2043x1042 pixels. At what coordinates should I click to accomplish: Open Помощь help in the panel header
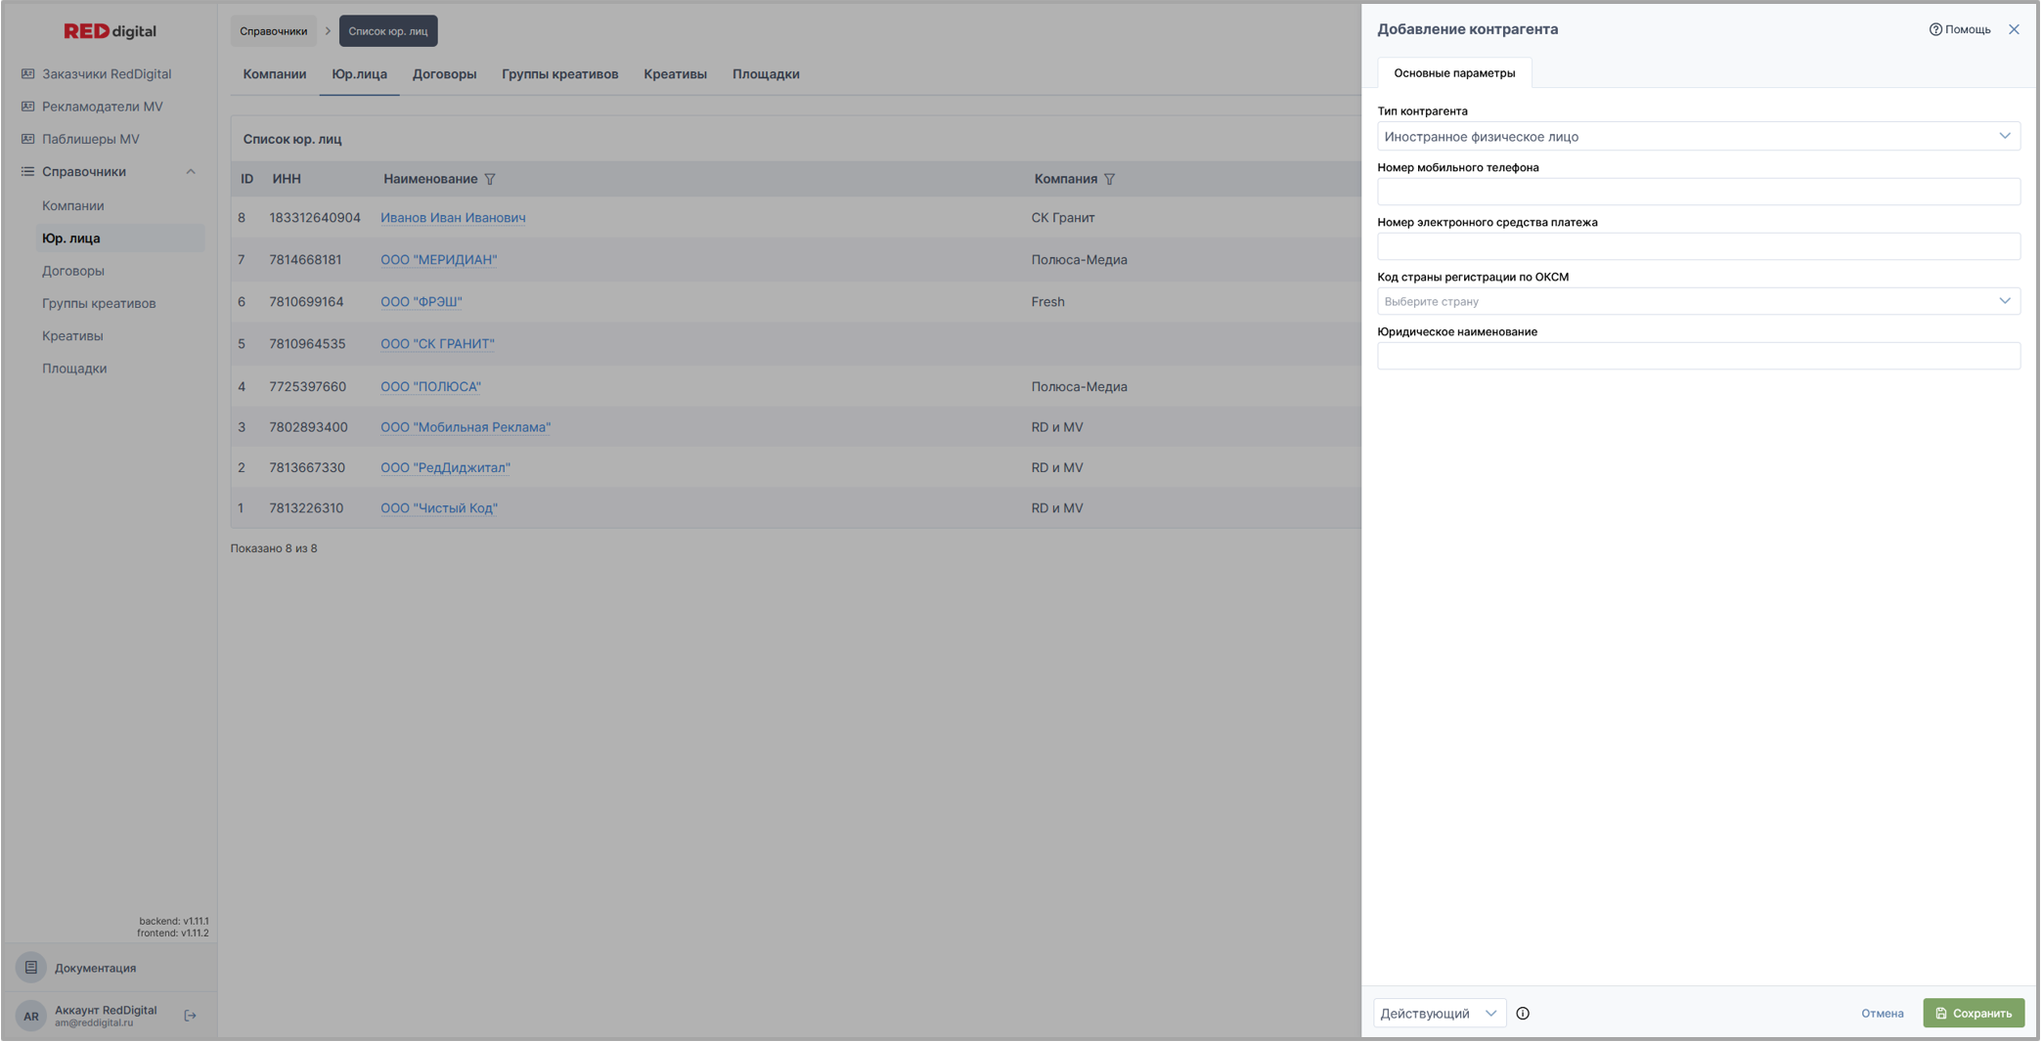pyautogui.click(x=1960, y=29)
